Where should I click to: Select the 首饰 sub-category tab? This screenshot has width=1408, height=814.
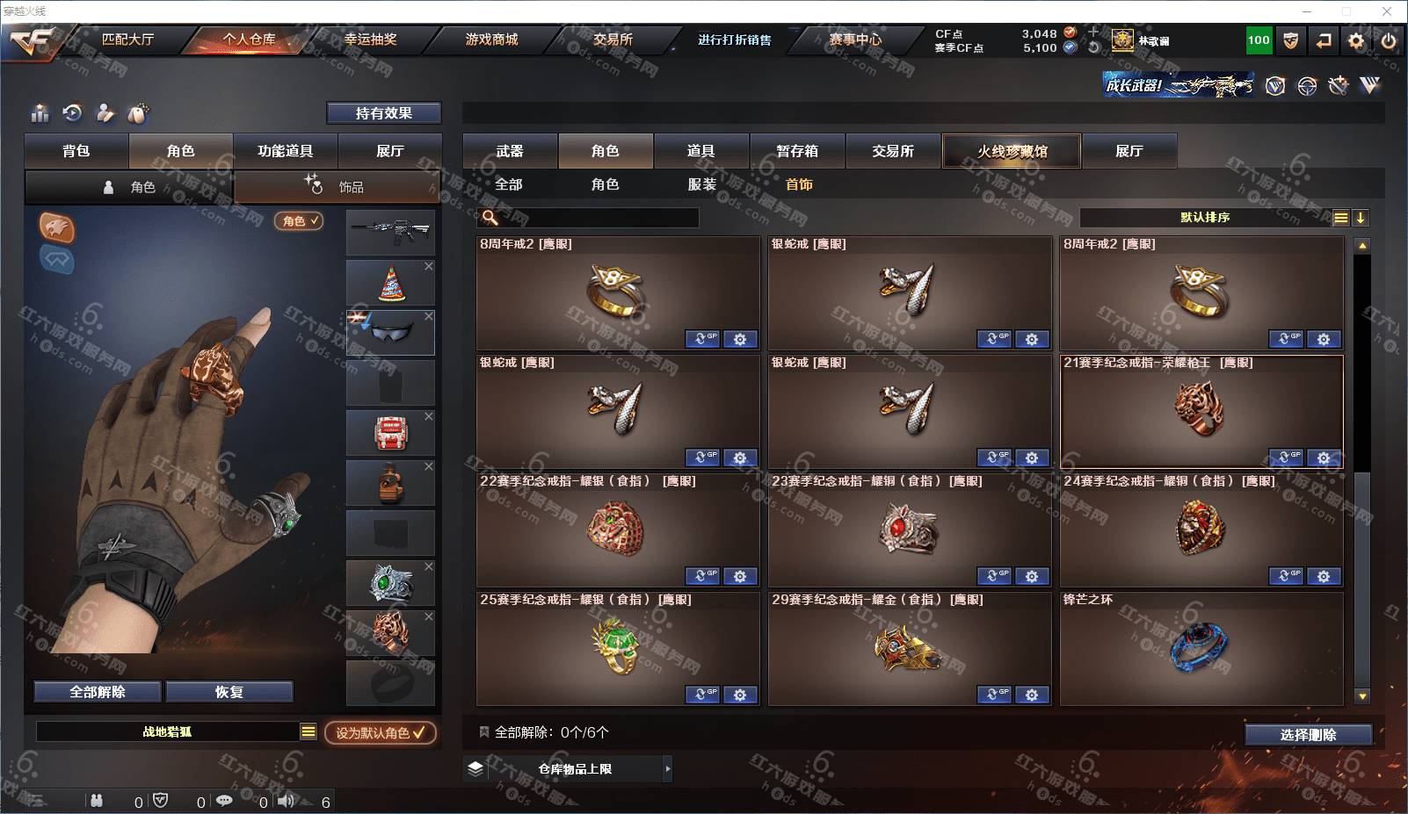(x=799, y=184)
